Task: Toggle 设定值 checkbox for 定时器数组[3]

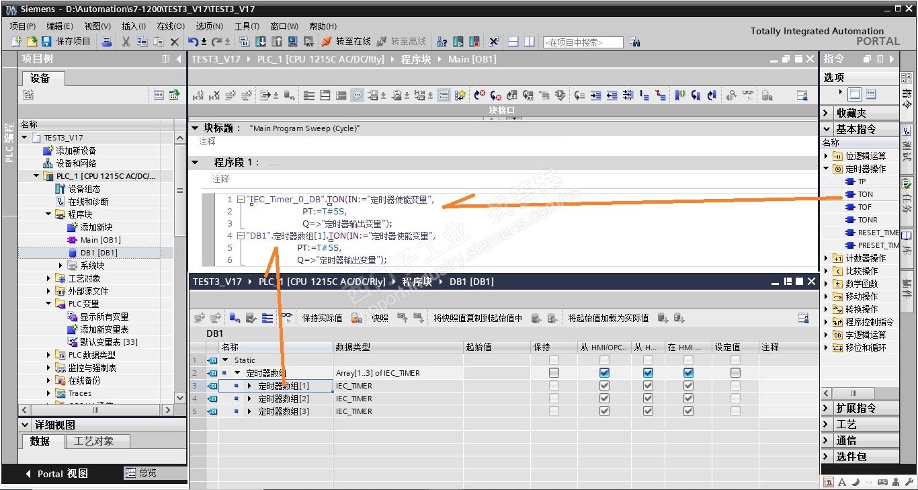Action: click(735, 411)
